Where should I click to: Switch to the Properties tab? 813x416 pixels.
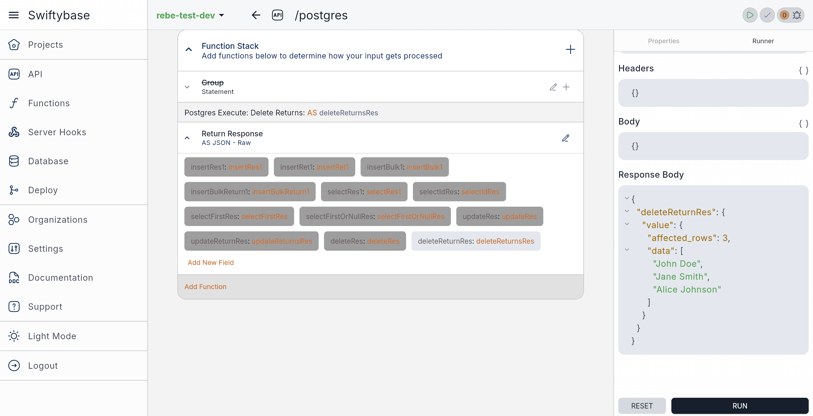pos(664,41)
